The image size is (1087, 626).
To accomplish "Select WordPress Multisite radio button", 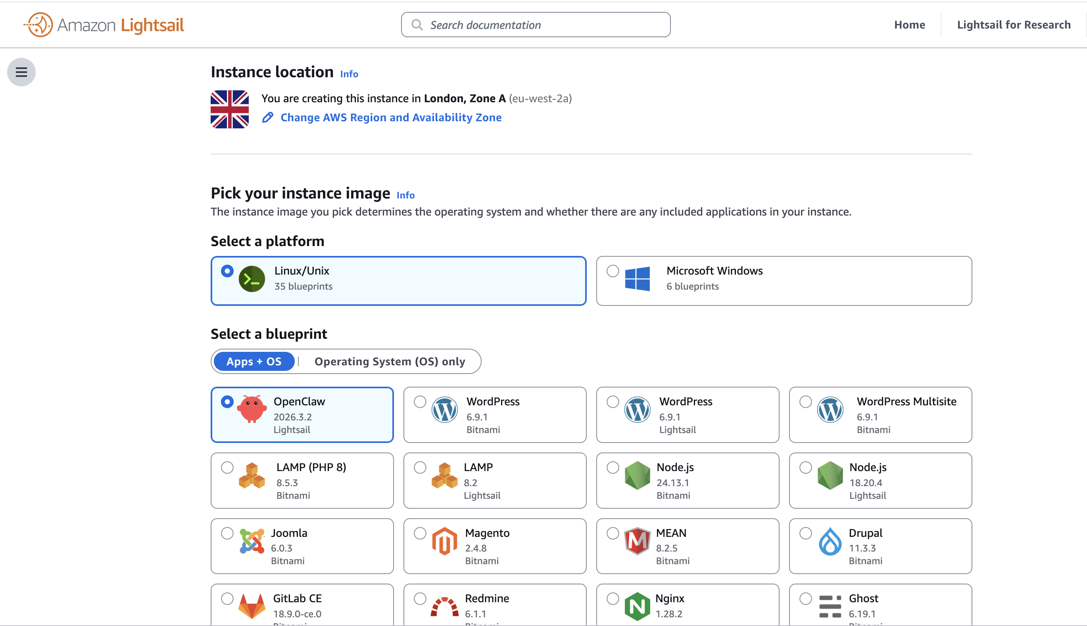I will [x=805, y=402].
